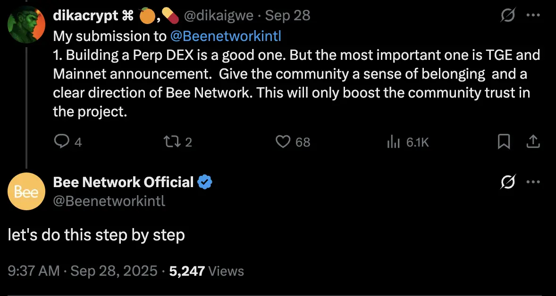Share dikacrypt's post via share icon
The height and width of the screenshot is (296, 556).
pyautogui.click(x=533, y=141)
